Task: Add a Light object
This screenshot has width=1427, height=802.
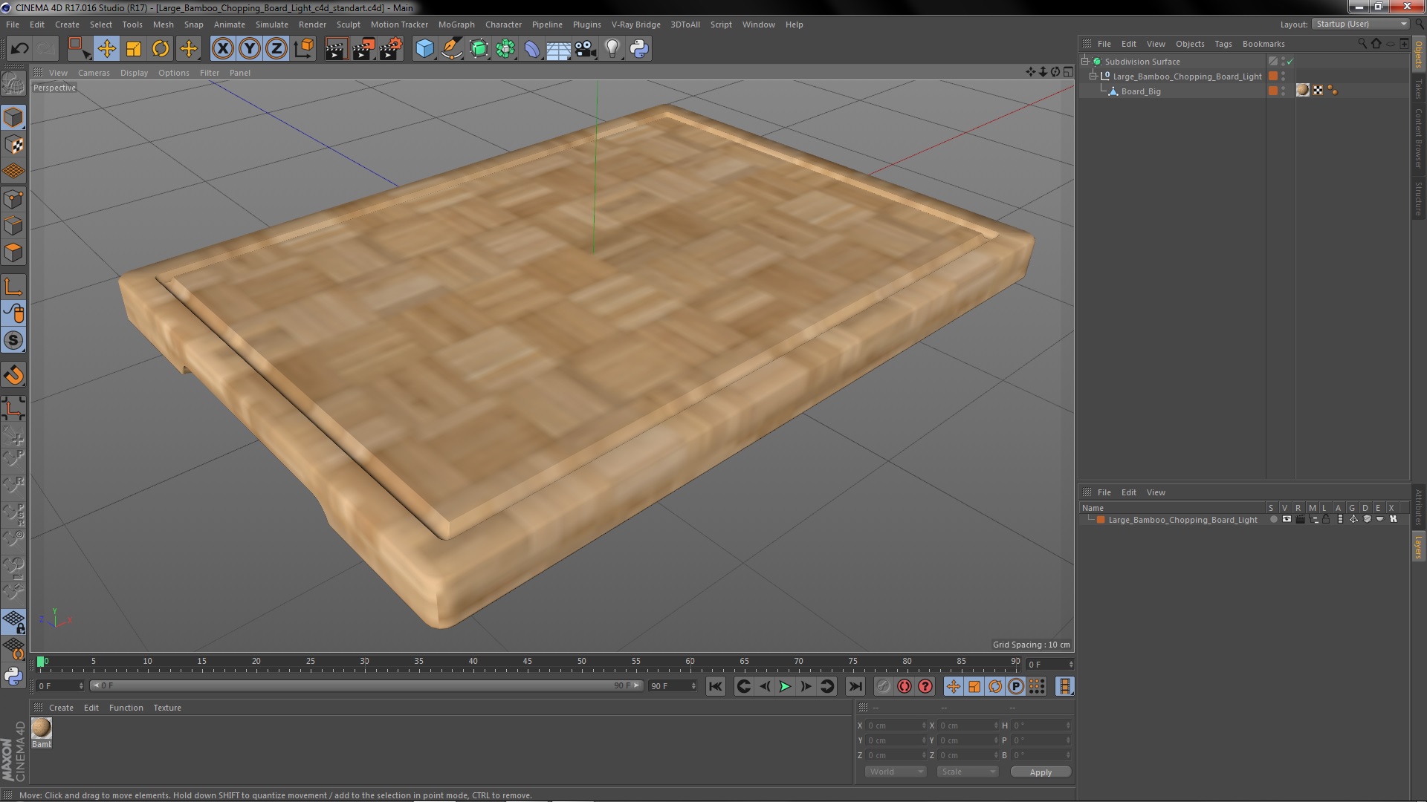Action: point(612,49)
